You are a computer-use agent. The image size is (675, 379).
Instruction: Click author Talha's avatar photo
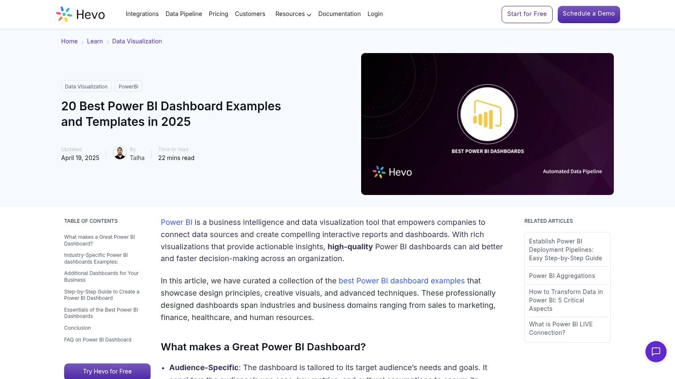[120, 153]
